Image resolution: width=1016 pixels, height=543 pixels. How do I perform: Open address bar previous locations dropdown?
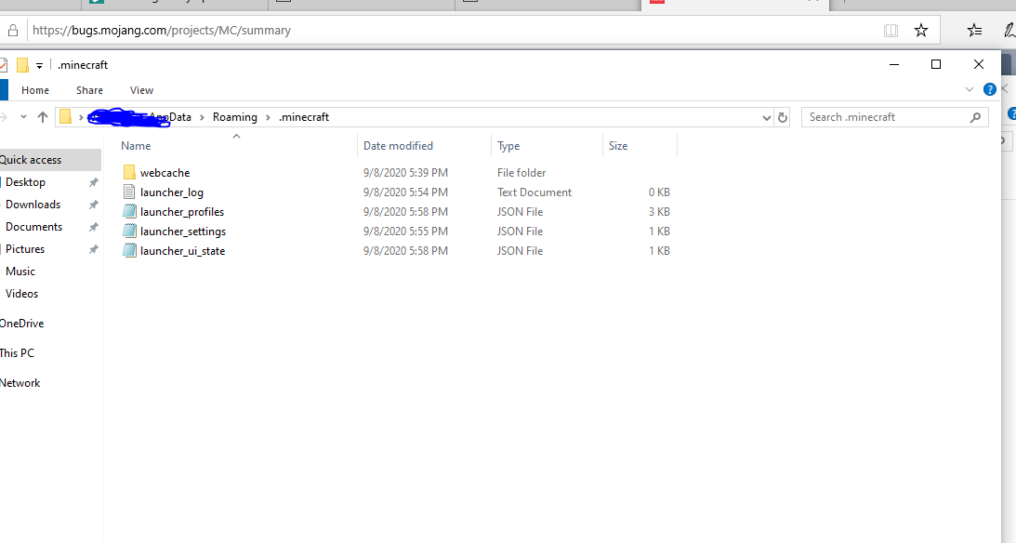pyautogui.click(x=767, y=117)
